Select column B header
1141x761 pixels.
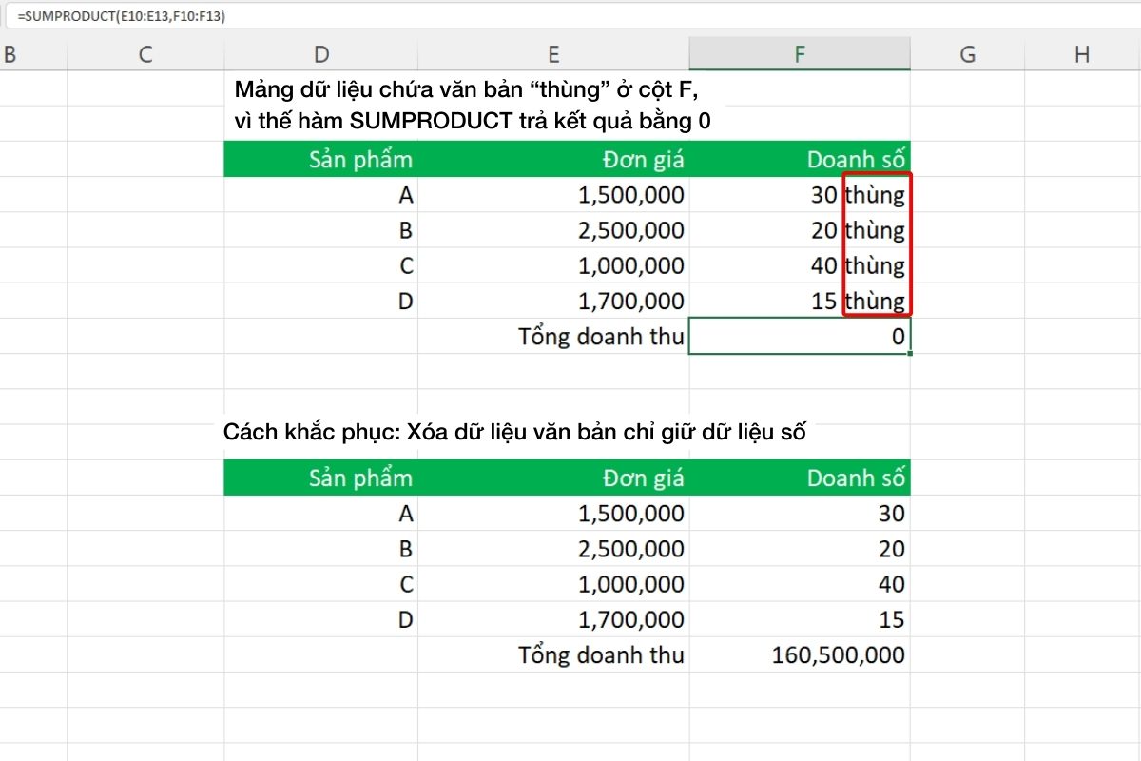(x=11, y=54)
